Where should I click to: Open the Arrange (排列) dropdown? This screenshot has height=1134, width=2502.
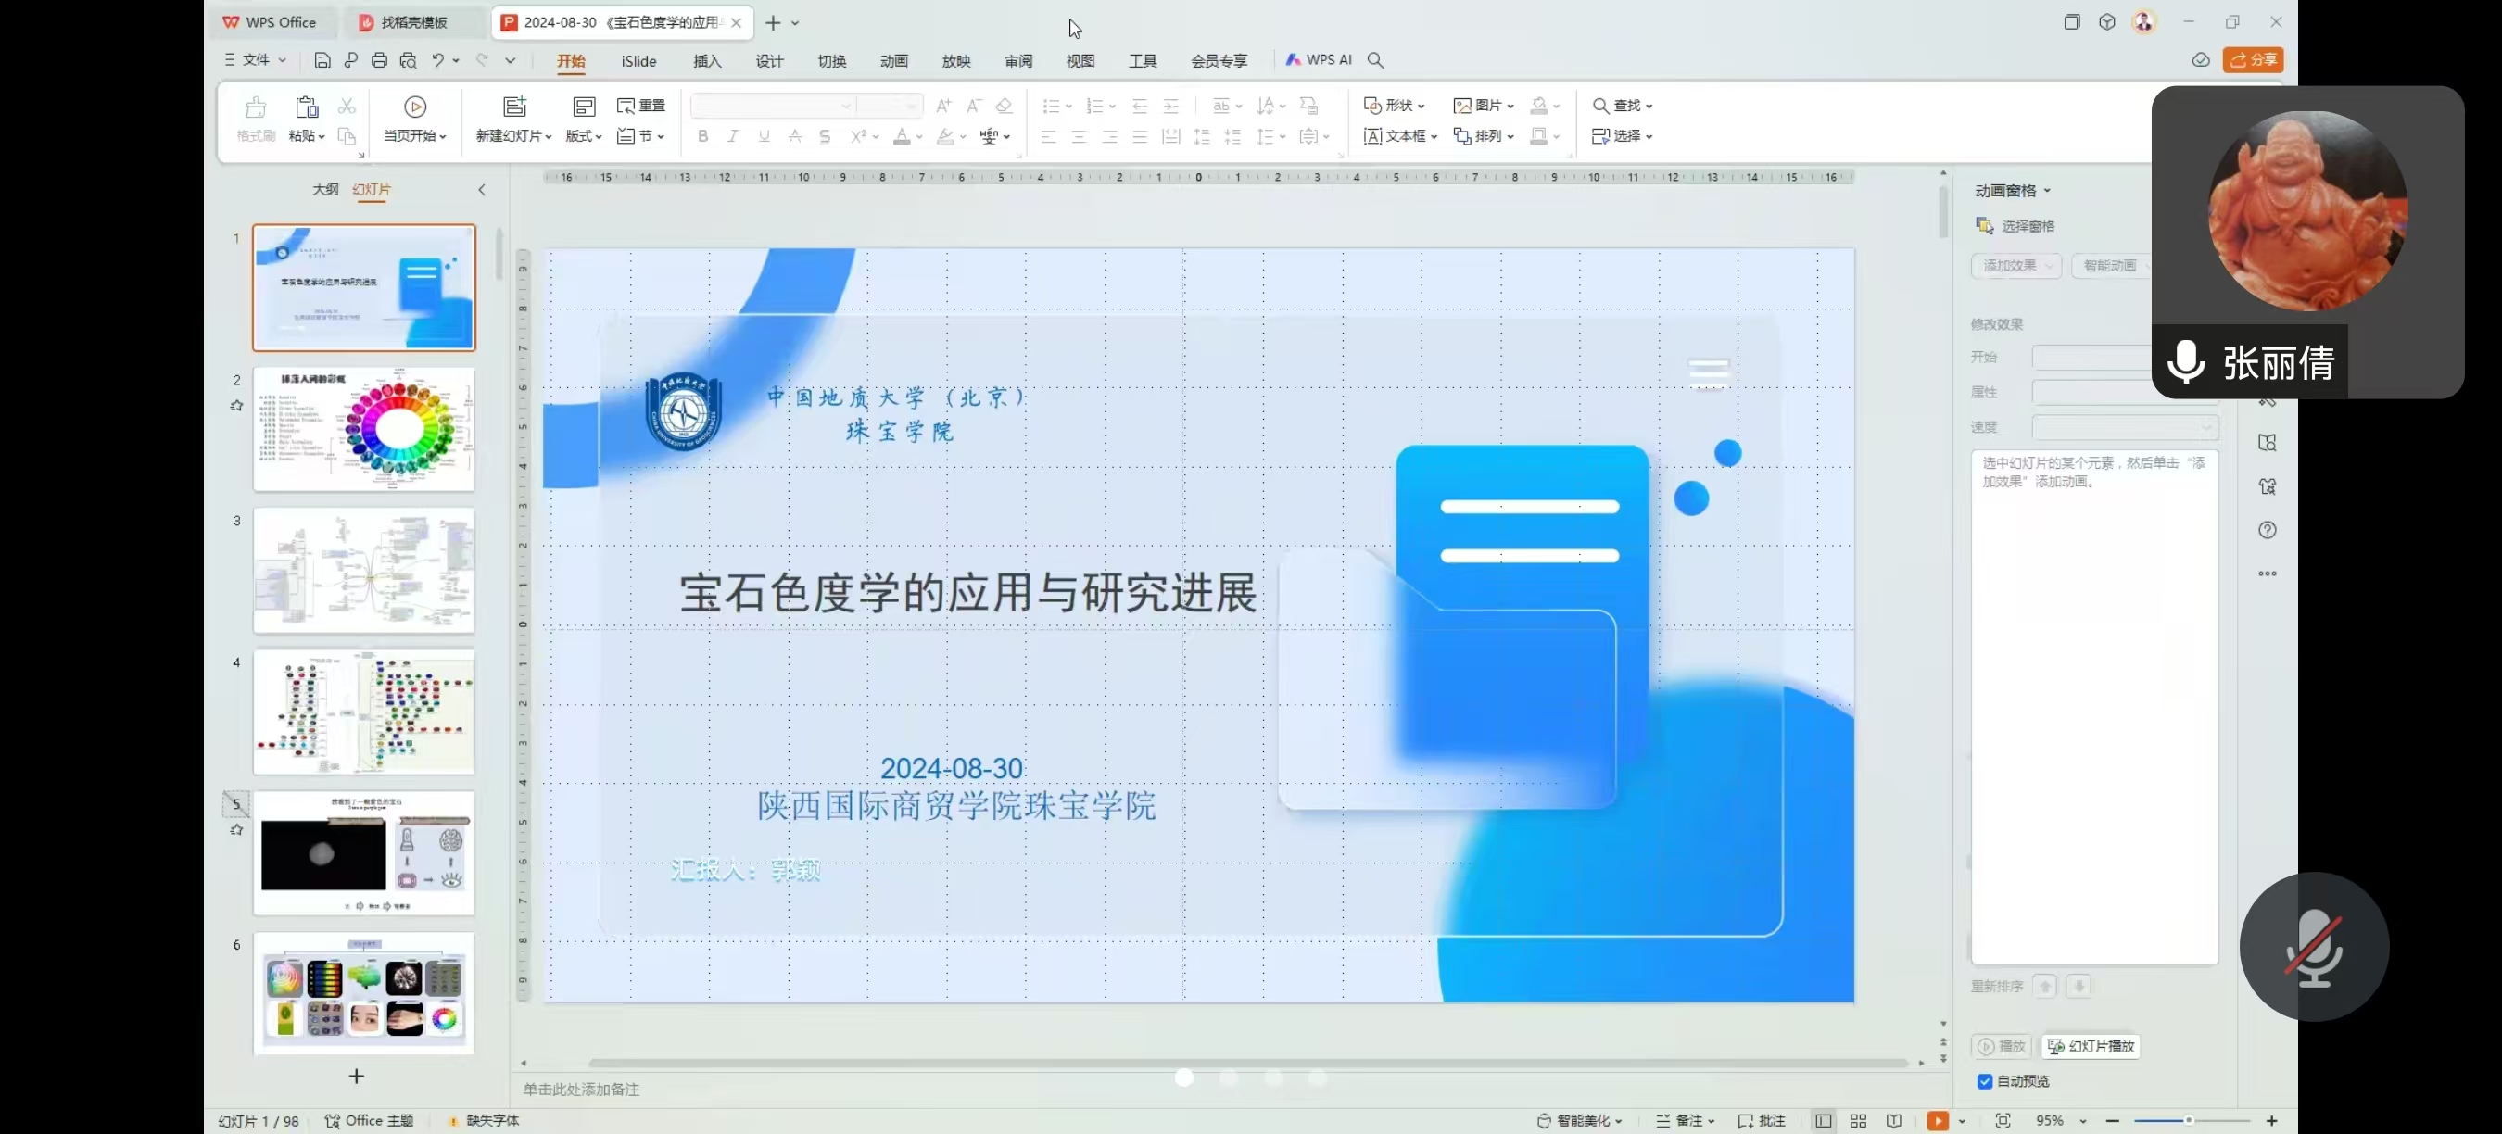click(x=1484, y=136)
